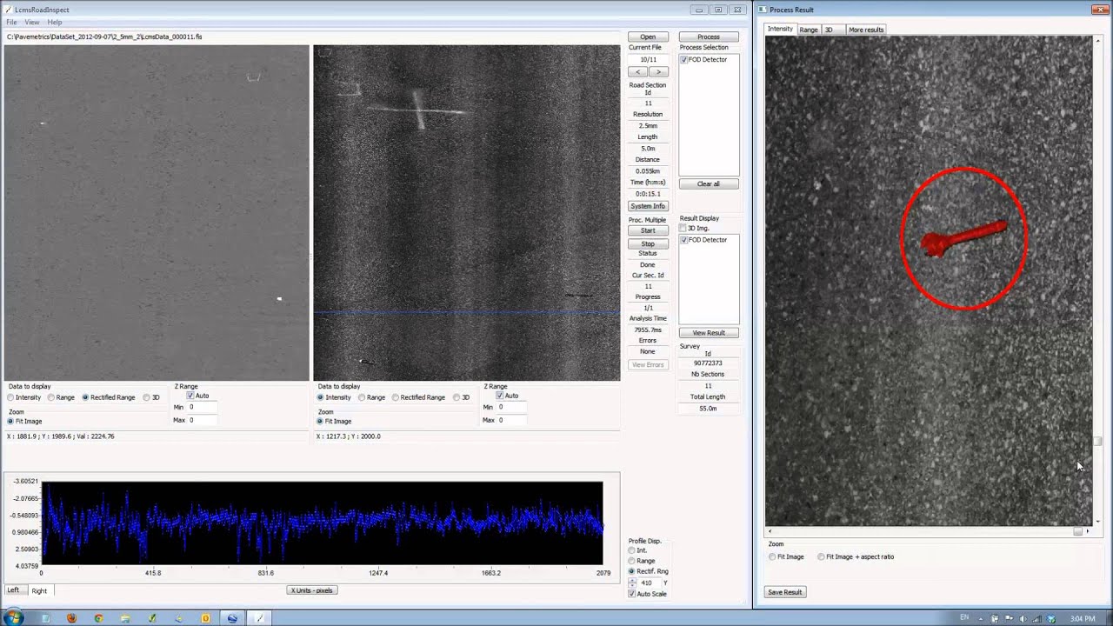This screenshot has height=626, width=1113.
Task: Advance to next file with the > arrow
Action: [658, 72]
